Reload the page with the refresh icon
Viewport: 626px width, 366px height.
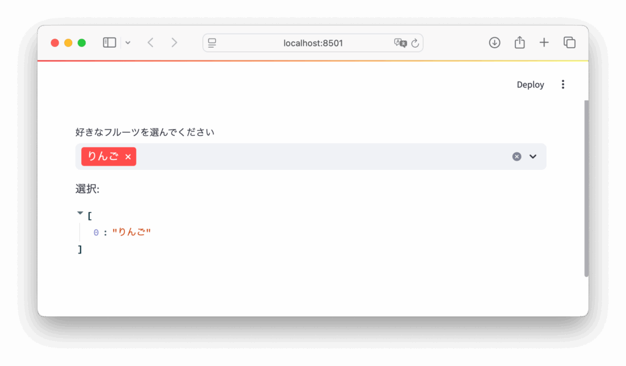pyautogui.click(x=415, y=43)
